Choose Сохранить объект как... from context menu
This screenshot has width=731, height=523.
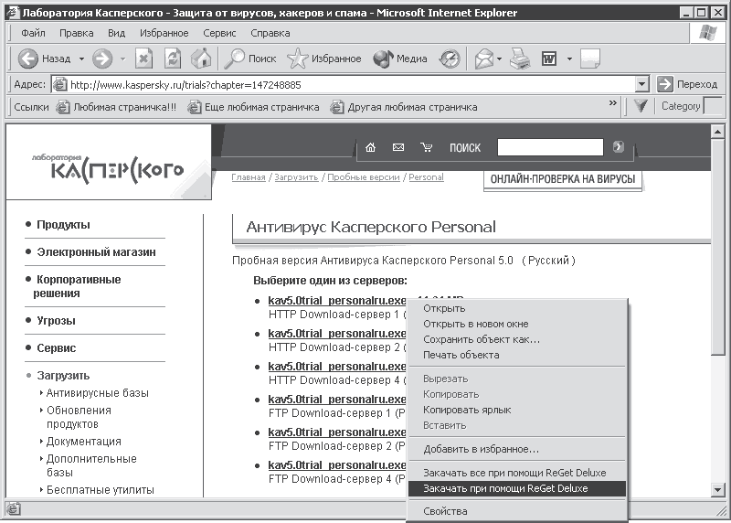[x=482, y=339]
